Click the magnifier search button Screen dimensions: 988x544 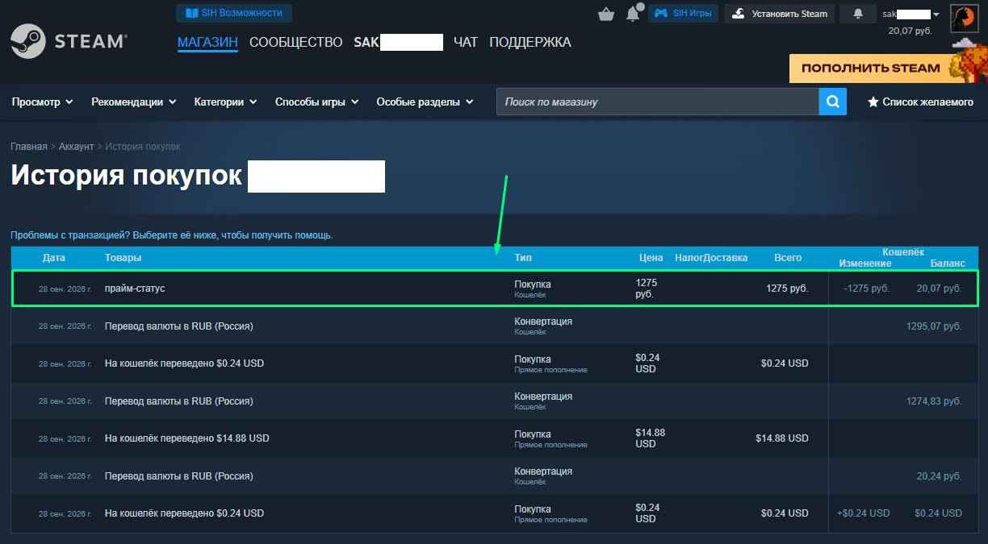pyautogui.click(x=833, y=102)
